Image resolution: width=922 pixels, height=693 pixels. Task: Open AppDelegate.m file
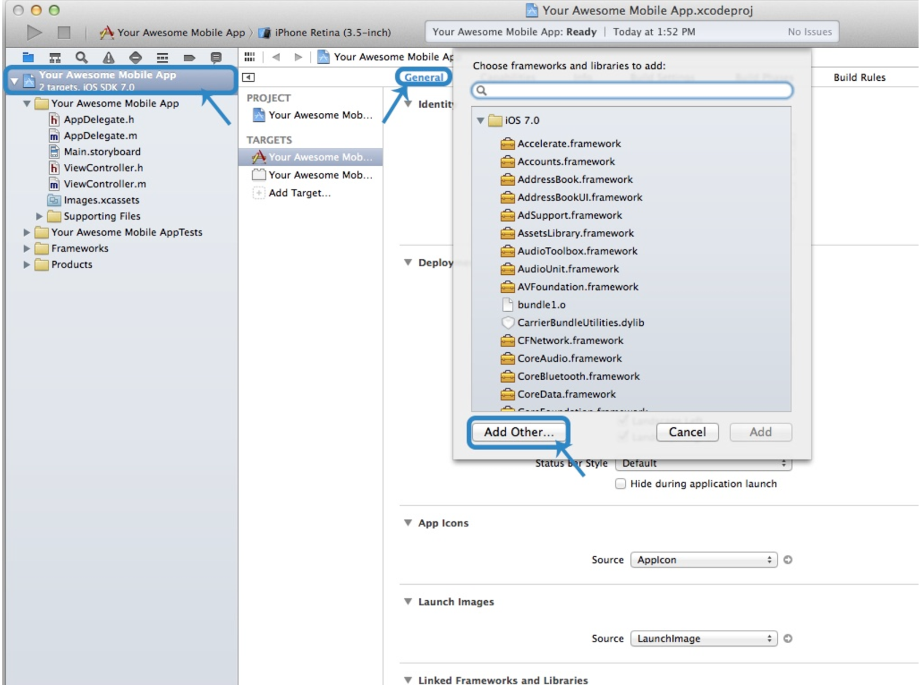click(x=93, y=136)
